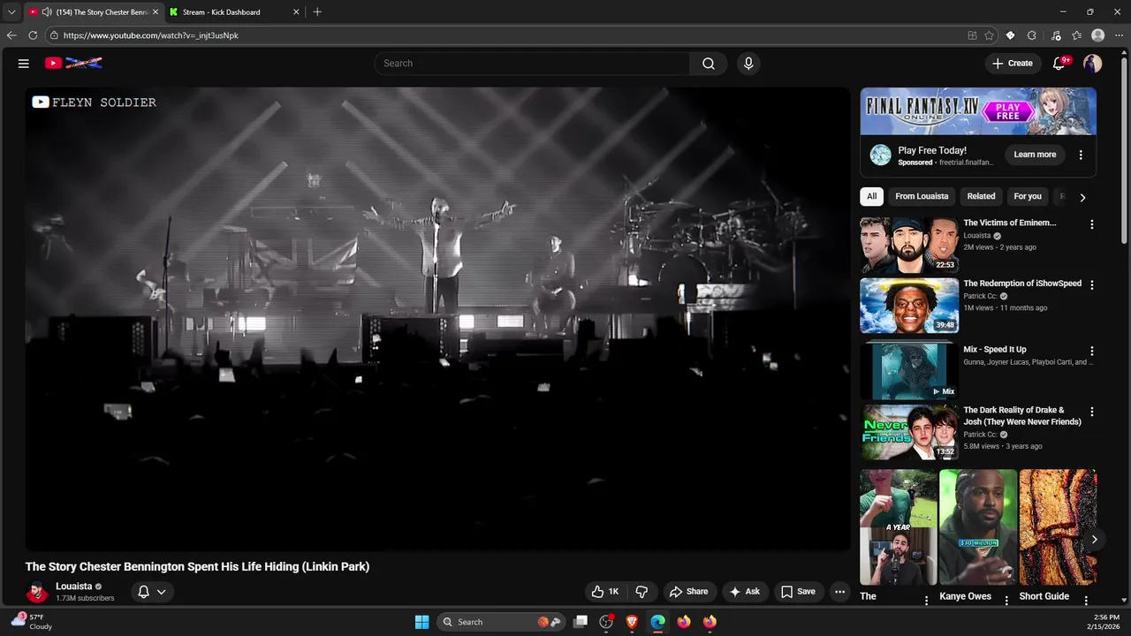The image size is (1131, 636).
Task: Share the Chester Bennington video
Action: pos(688,592)
